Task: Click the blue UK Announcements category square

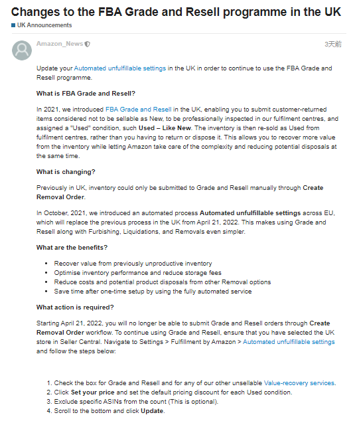Action: [13, 25]
